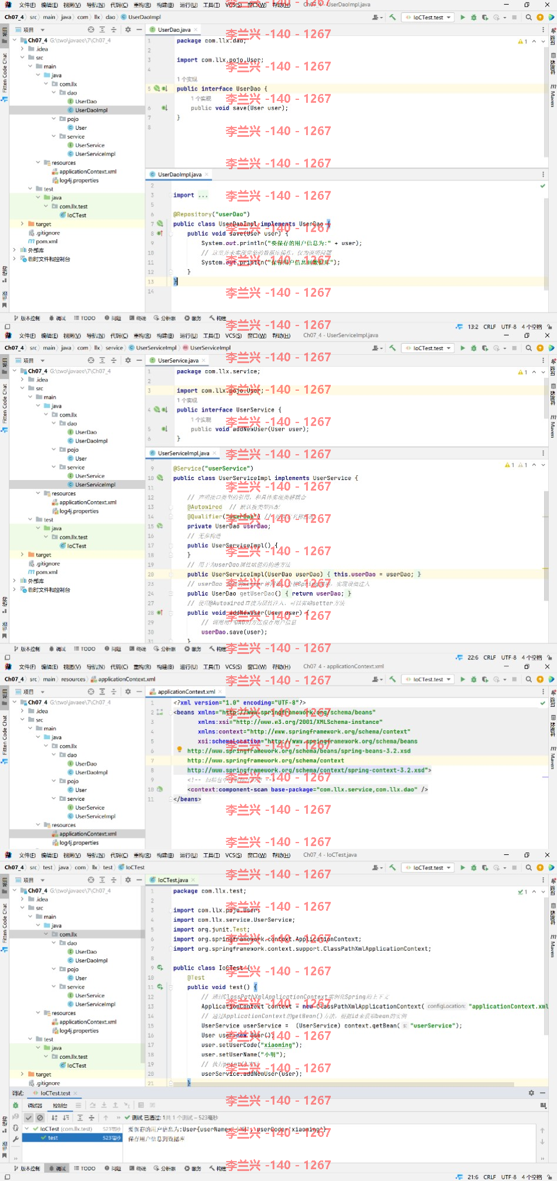Image resolution: width=557 pixels, height=1181 pixels.
Task: Open the 工具(T) menu in UserServiceImpl.java window
Action: pyautogui.click(x=211, y=336)
